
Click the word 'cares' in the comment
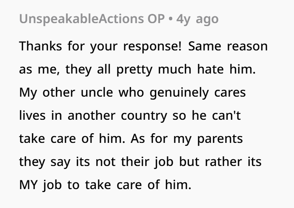coord(230,93)
